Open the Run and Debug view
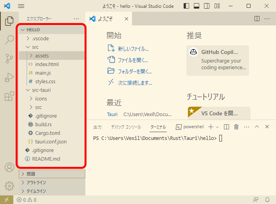The width and height of the screenshot is (276, 204). pos(9,78)
